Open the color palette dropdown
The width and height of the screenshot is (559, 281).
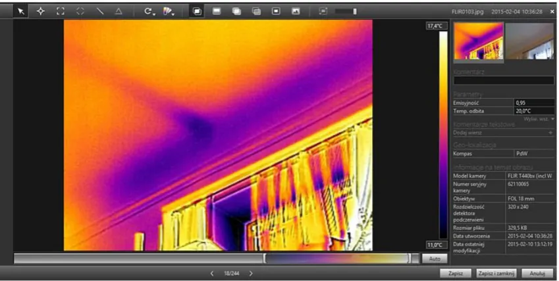pyautogui.click(x=169, y=11)
